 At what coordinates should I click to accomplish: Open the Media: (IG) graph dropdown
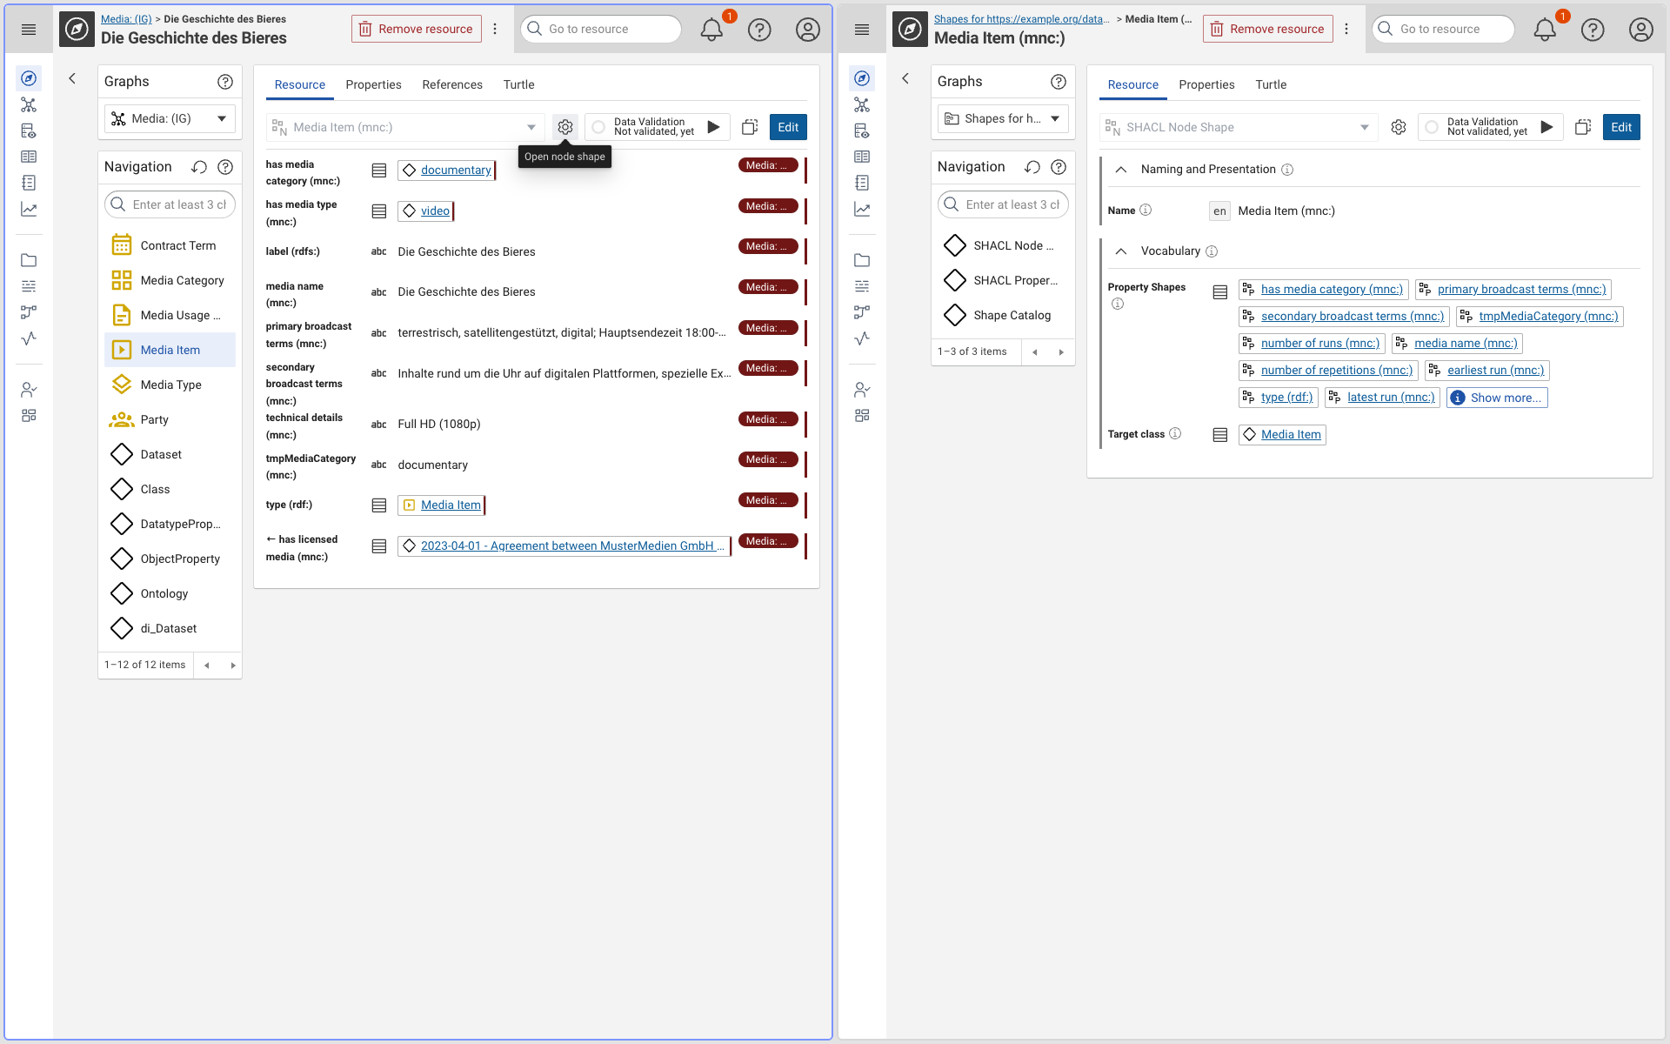point(169,118)
